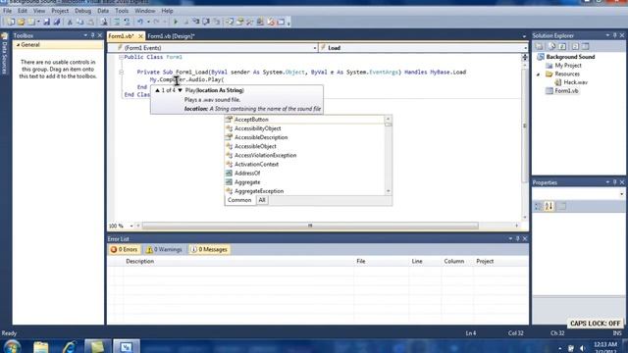Open the File menu
The width and height of the screenshot is (628, 353).
[7, 11]
